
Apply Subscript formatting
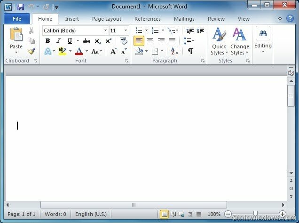(x=98, y=41)
